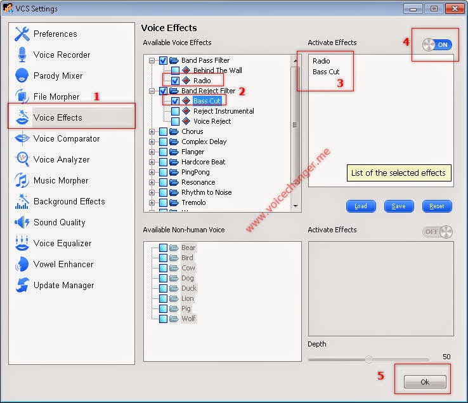Screen dimensions: 468x403
Task: Uncheck the Radio effect checkbox
Action: point(175,81)
